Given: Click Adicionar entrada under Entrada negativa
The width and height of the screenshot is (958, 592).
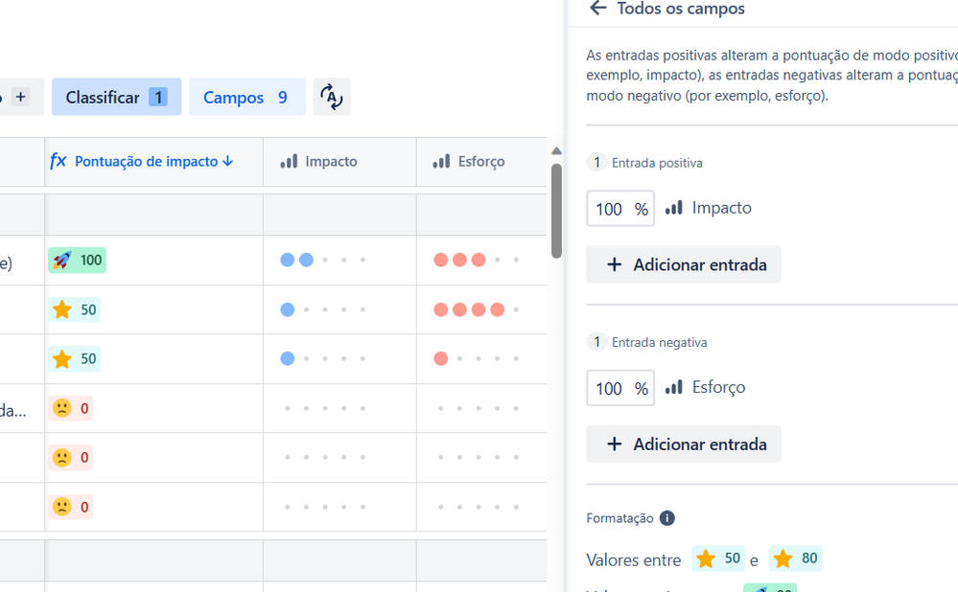Looking at the screenshot, I should coord(683,444).
